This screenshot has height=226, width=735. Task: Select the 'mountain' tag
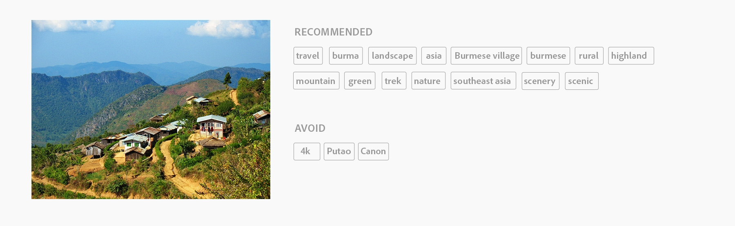coord(316,81)
